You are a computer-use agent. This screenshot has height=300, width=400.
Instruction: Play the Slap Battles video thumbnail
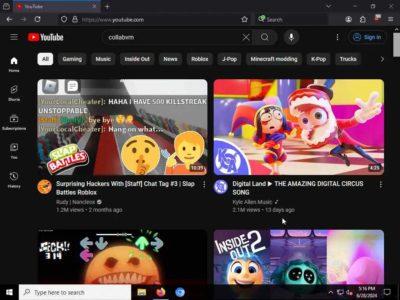pos(122,127)
